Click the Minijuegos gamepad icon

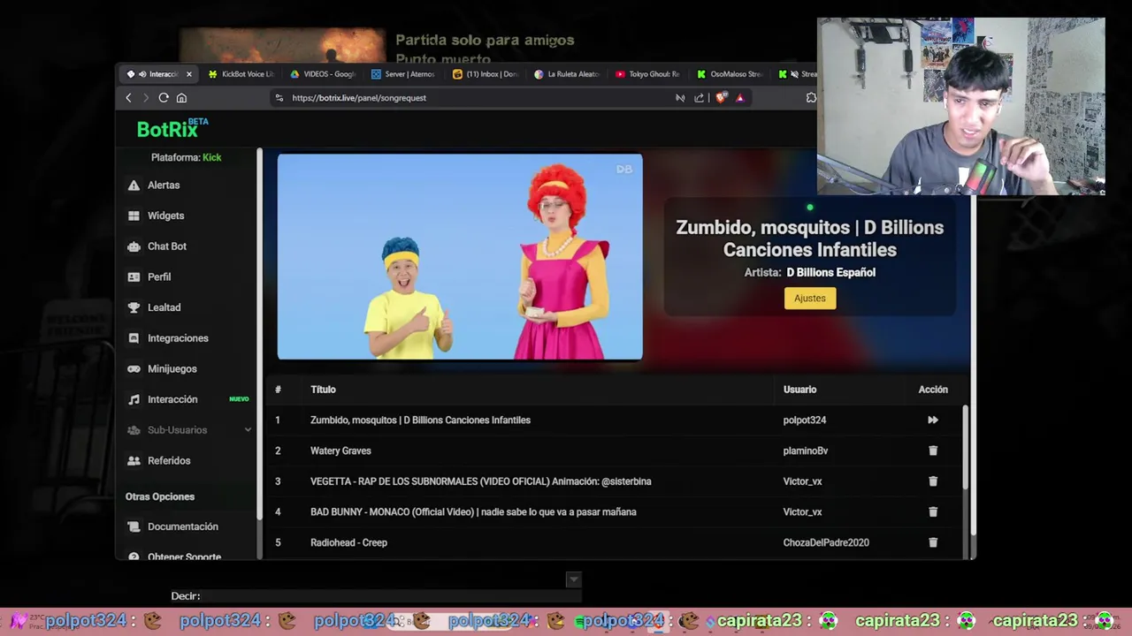point(134,368)
